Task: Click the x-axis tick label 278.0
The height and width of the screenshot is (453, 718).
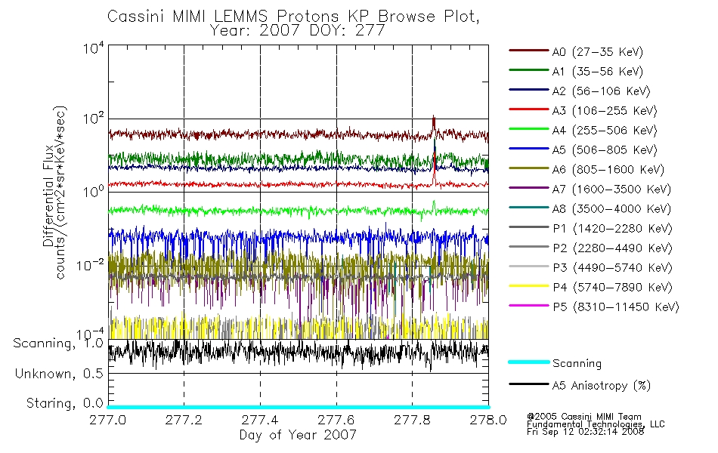Action: pyautogui.click(x=488, y=420)
